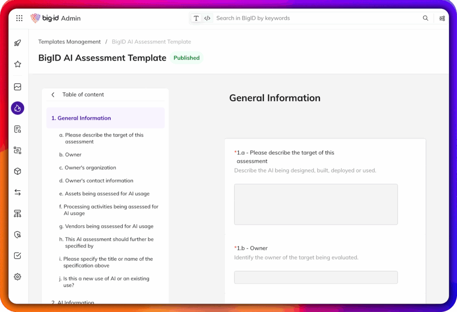Open the apps grid launcher
This screenshot has height=312, width=457.
(x=19, y=18)
